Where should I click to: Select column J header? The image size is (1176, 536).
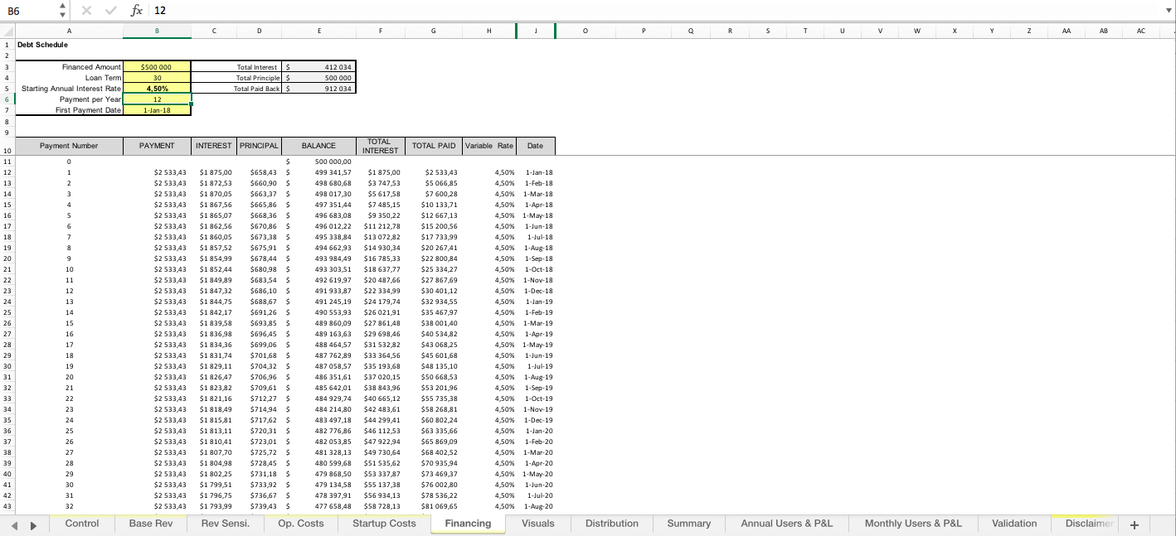tap(536, 31)
